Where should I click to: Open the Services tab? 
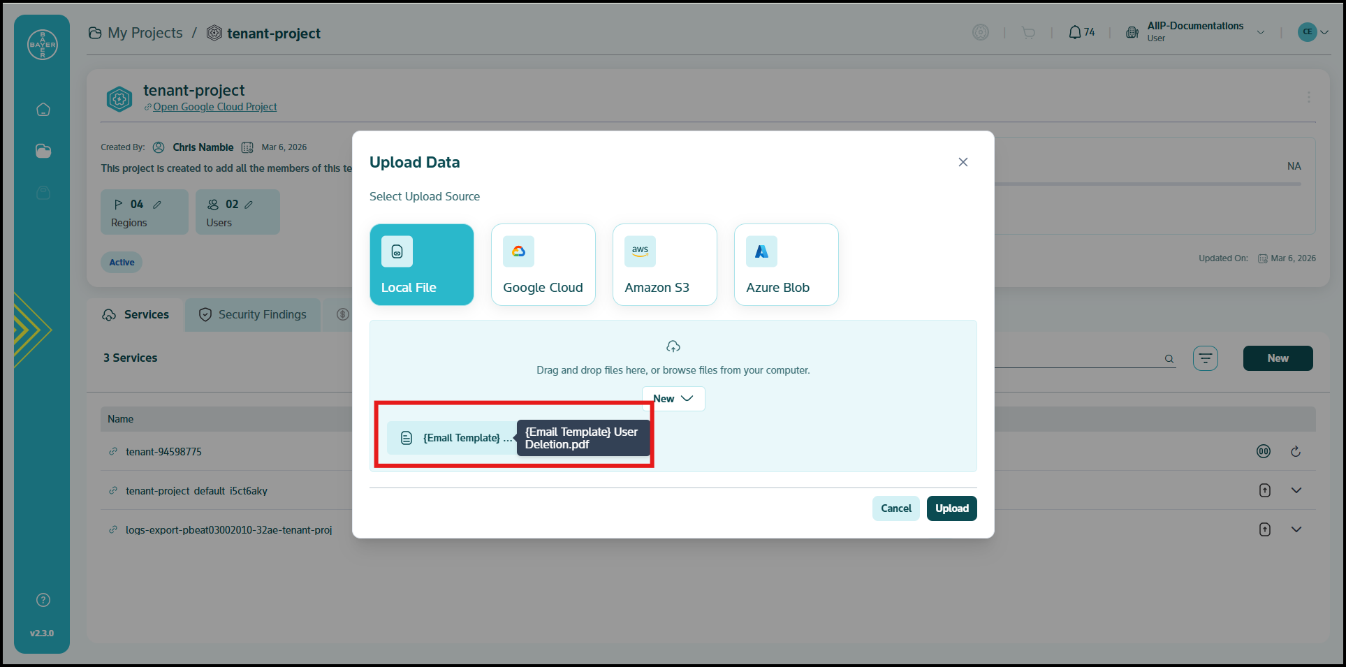(x=136, y=315)
